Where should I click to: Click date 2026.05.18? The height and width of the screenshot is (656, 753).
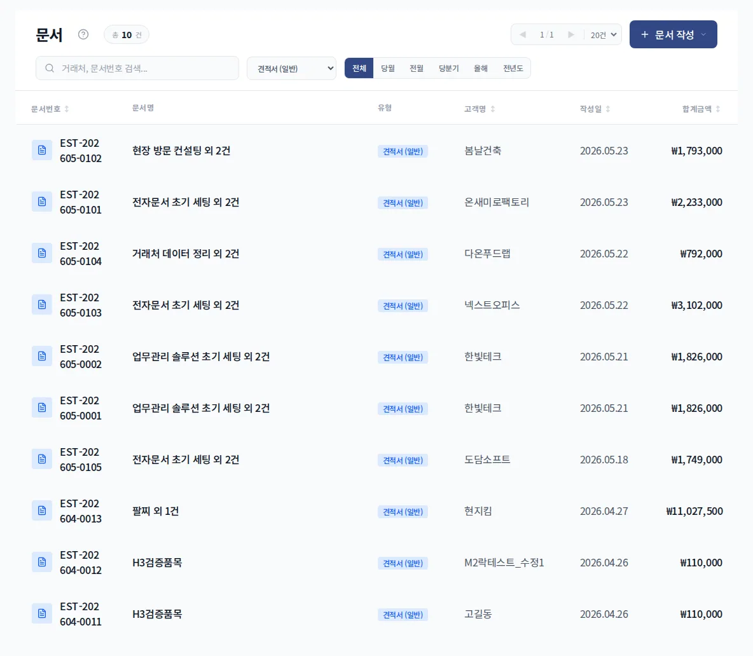pos(604,460)
